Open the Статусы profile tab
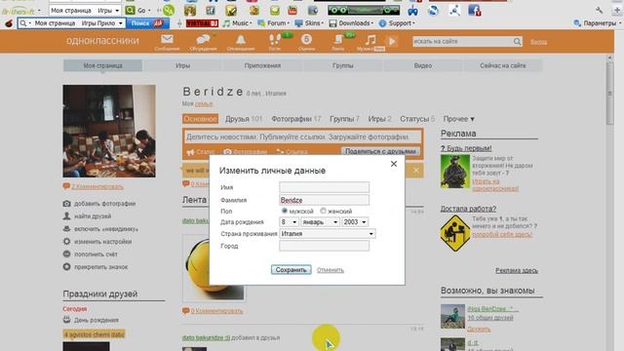 (417, 119)
